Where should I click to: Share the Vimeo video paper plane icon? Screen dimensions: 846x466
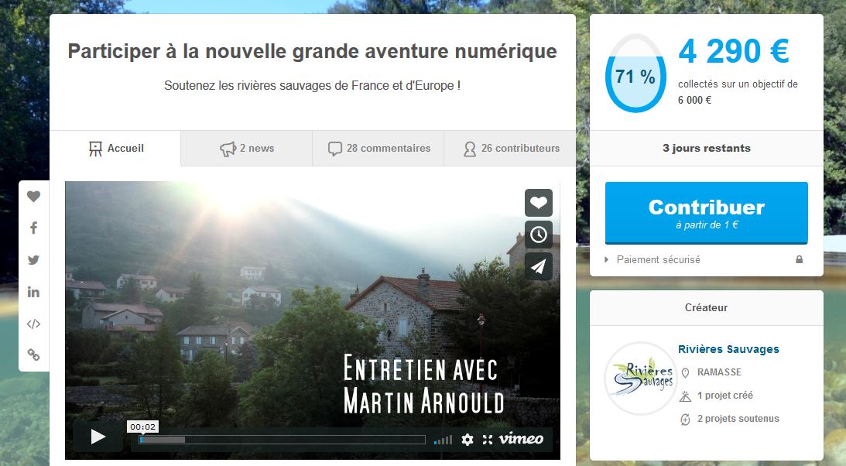pyautogui.click(x=539, y=266)
